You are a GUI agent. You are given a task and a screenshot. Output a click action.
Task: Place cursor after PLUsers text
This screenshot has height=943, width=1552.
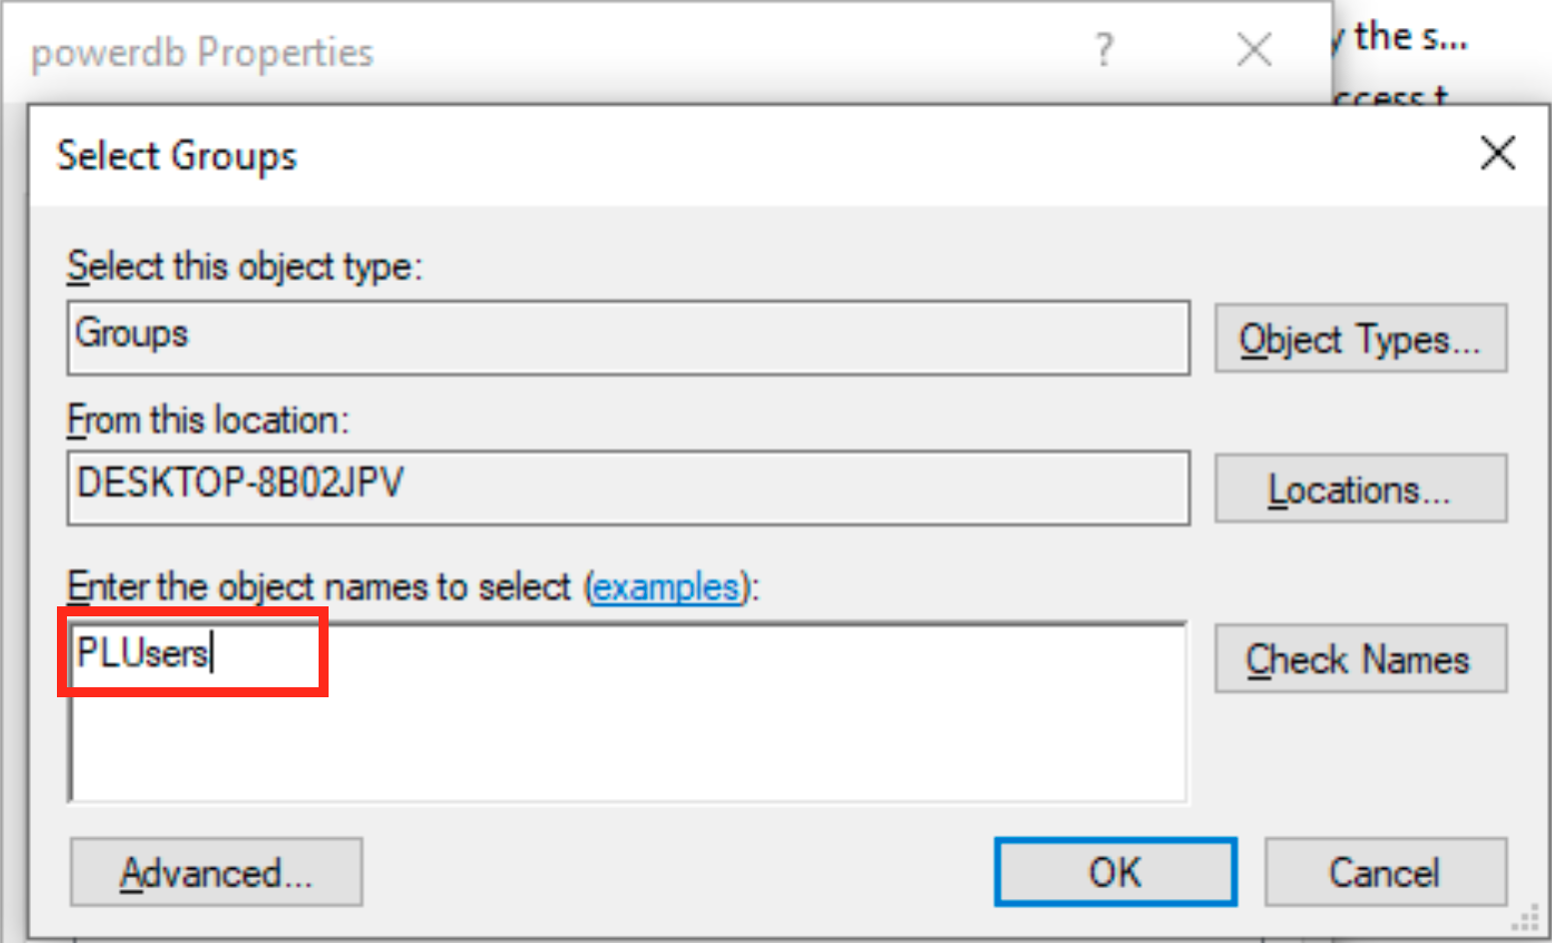[213, 652]
